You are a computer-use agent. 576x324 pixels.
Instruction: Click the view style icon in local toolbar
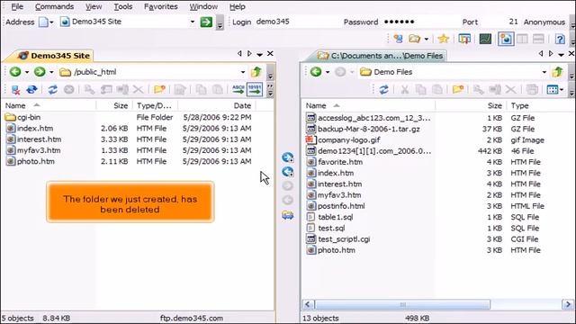552,89
